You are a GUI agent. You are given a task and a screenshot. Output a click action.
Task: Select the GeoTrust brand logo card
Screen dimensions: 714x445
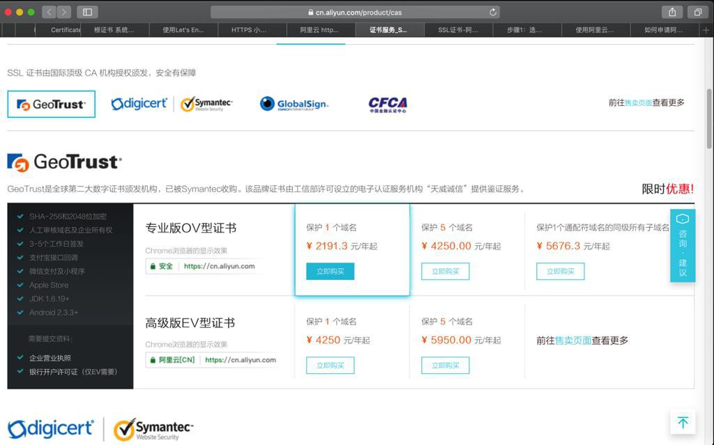coord(52,104)
